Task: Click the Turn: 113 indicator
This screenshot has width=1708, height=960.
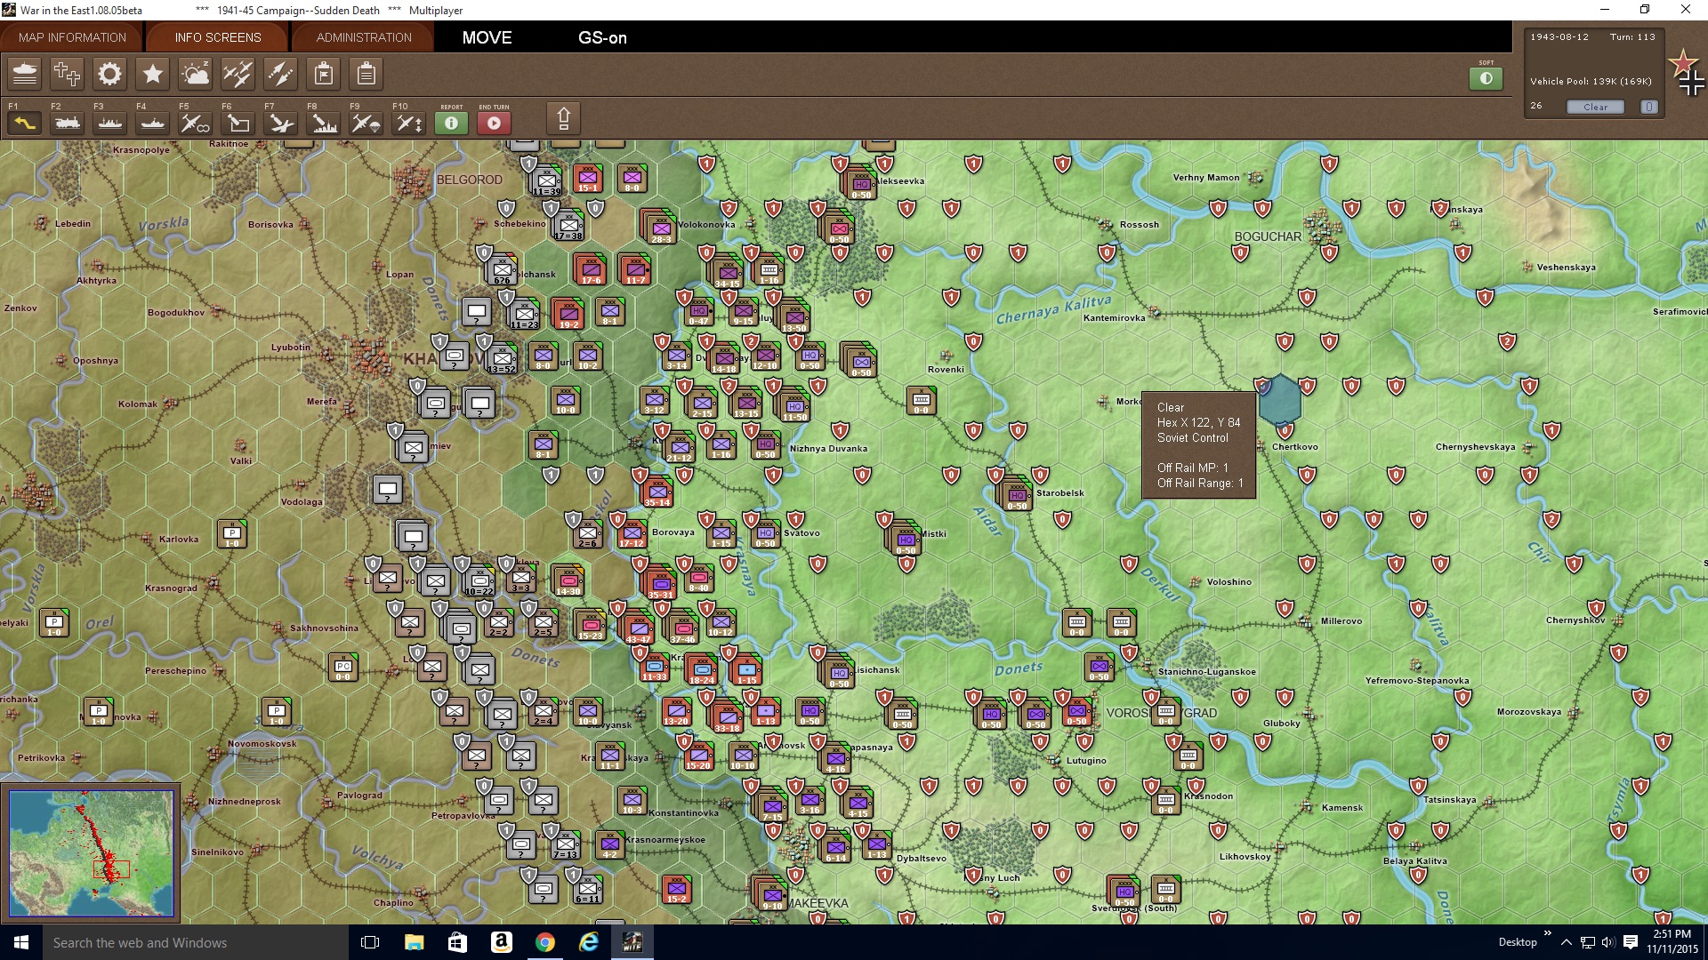Action: pos(1632,37)
